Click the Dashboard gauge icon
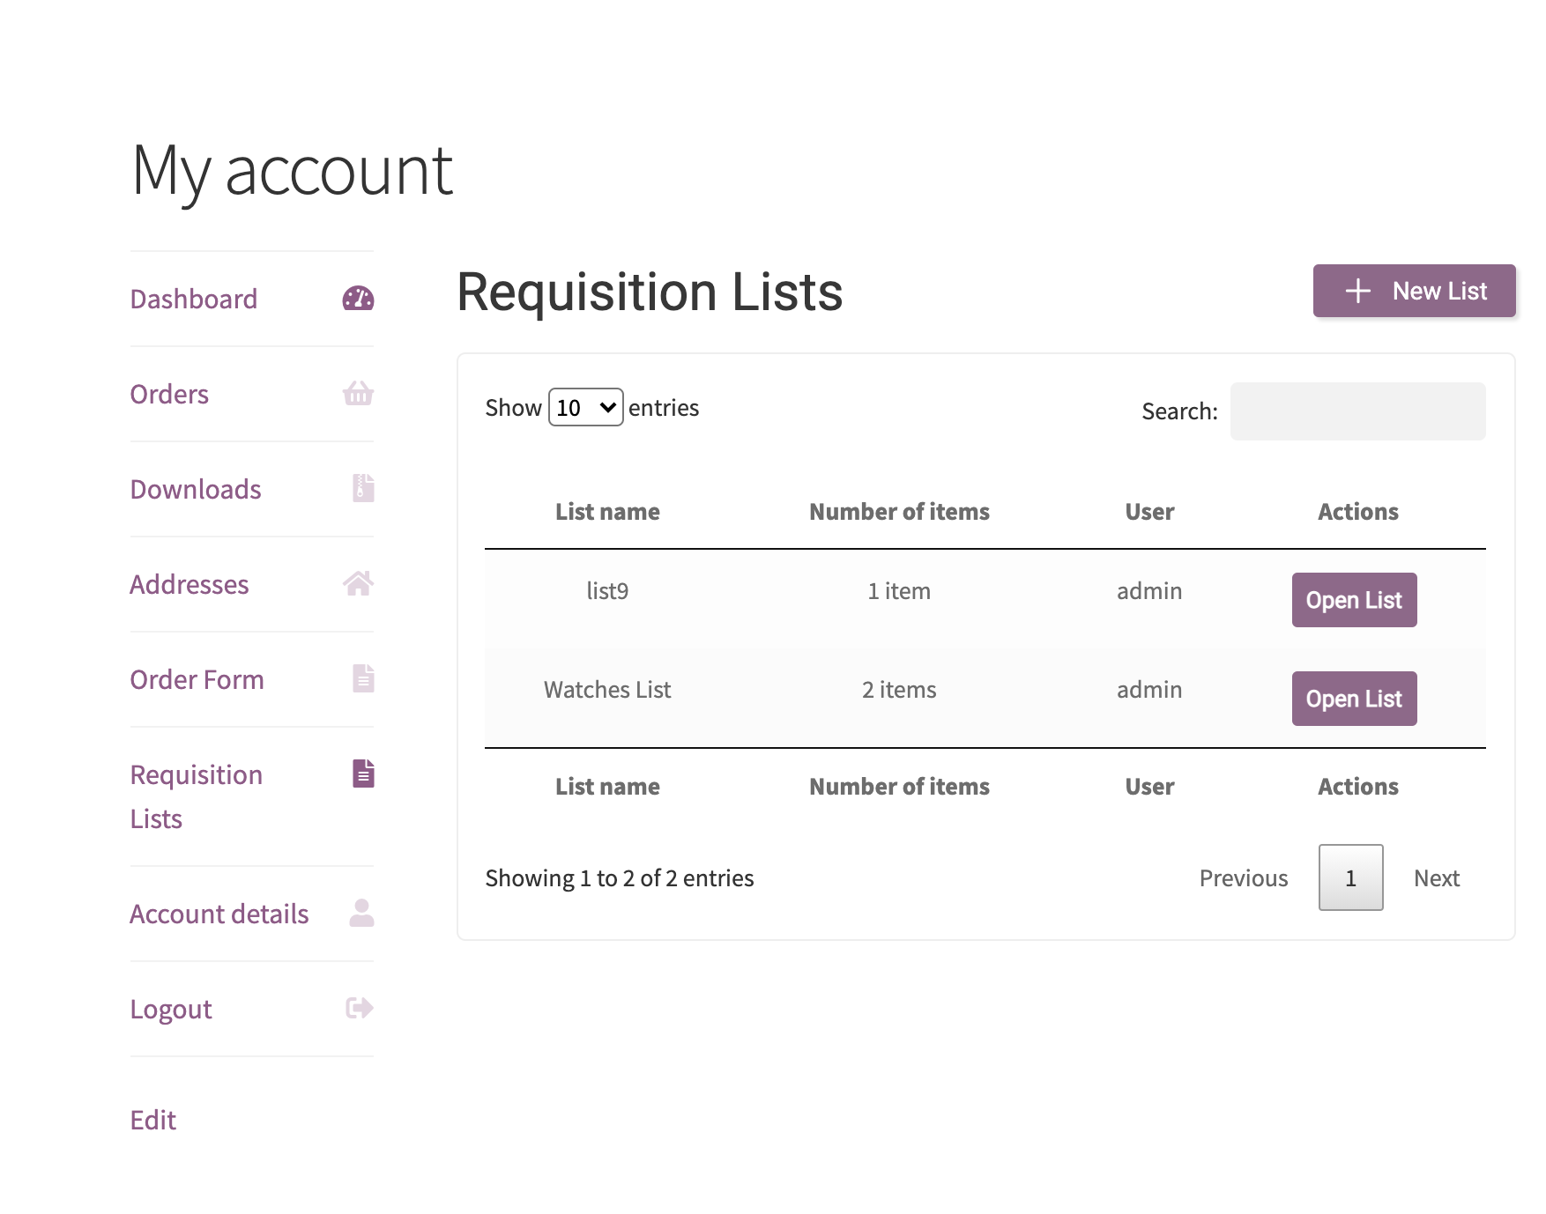Viewport: 1546px width, 1214px height. [358, 299]
